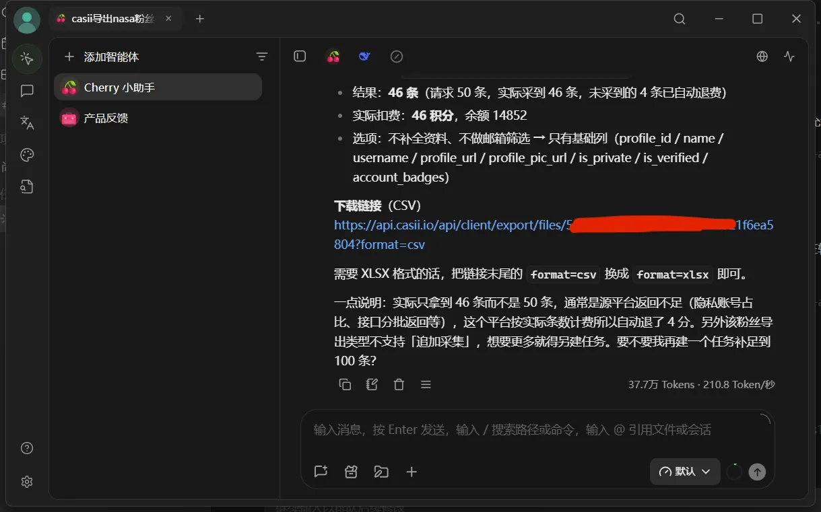Image resolution: width=821 pixels, height=512 pixels.
Task: Select Cherry 小助手 in the agent list
Action: click(x=158, y=87)
